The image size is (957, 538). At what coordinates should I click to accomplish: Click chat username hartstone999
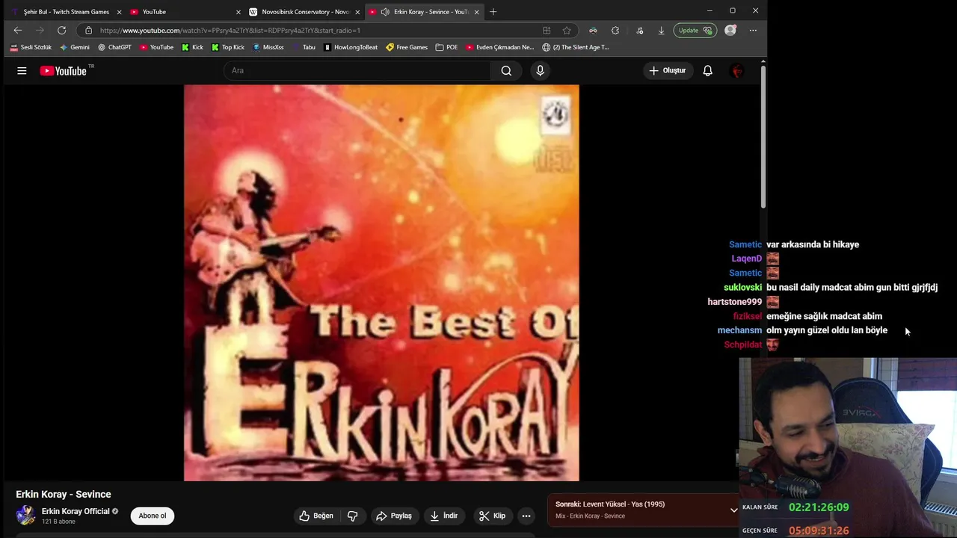[x=734, y=302]
